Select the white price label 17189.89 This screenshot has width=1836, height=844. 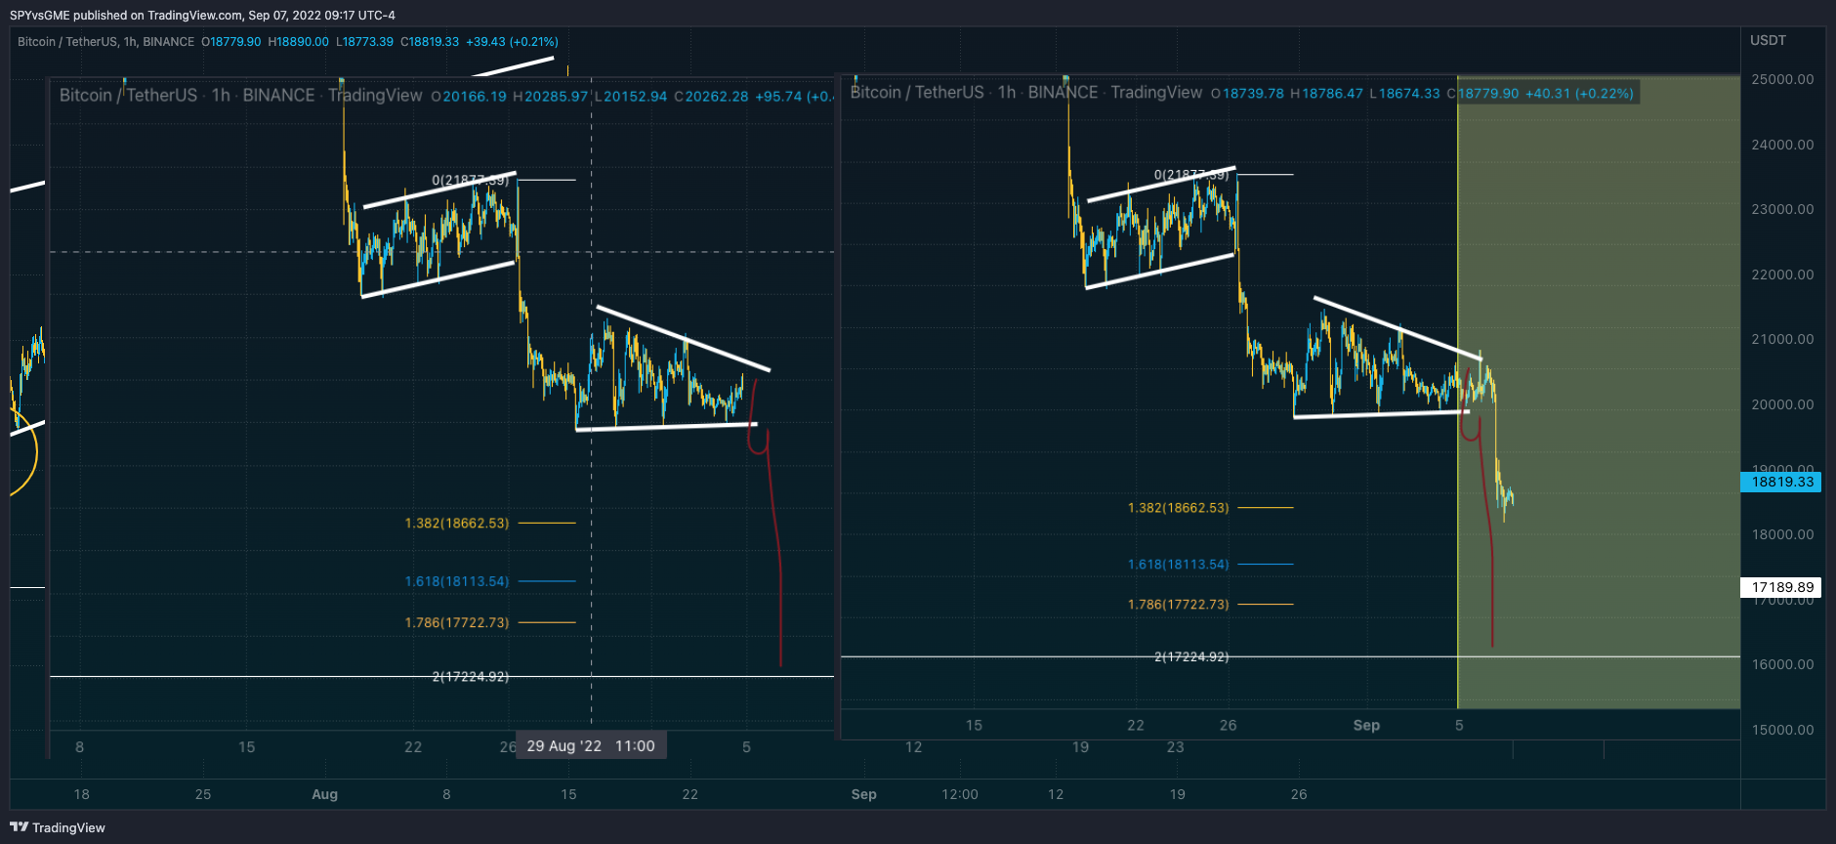click(x=1781, y=587)
